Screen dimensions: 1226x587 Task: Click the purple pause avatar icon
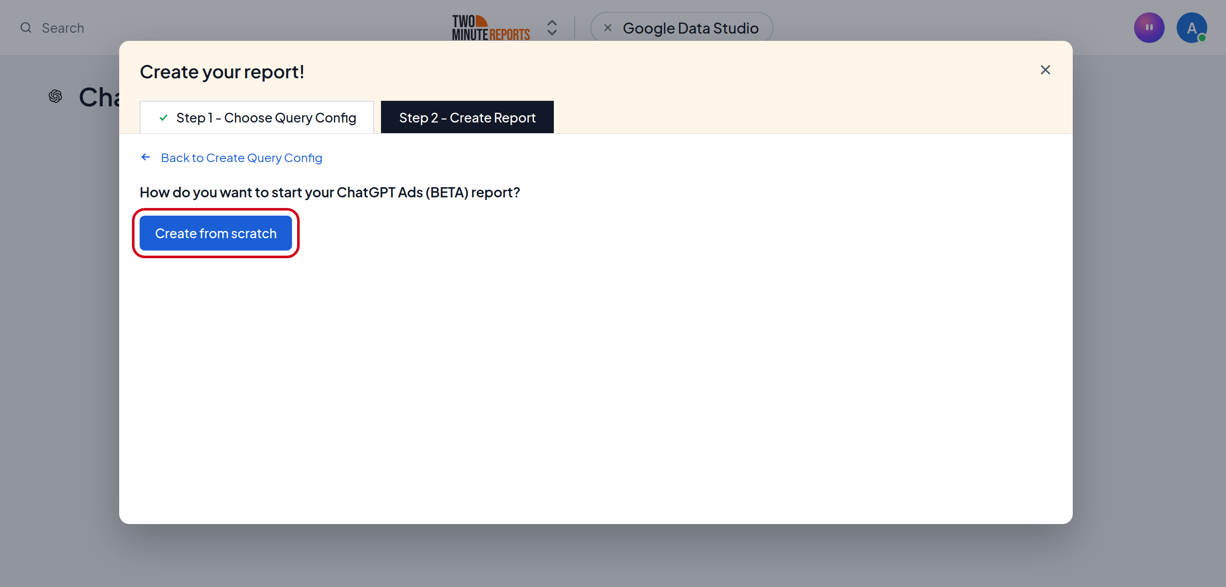1149,28
